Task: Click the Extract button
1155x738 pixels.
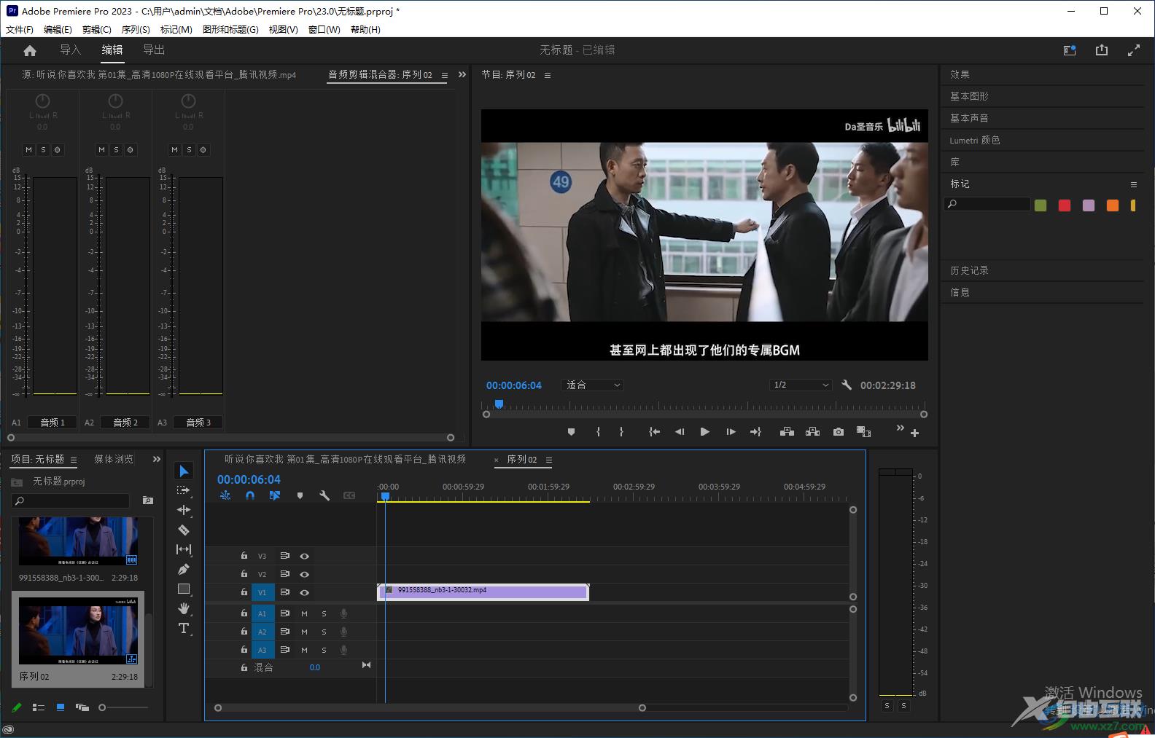Action: pos(812,432)
